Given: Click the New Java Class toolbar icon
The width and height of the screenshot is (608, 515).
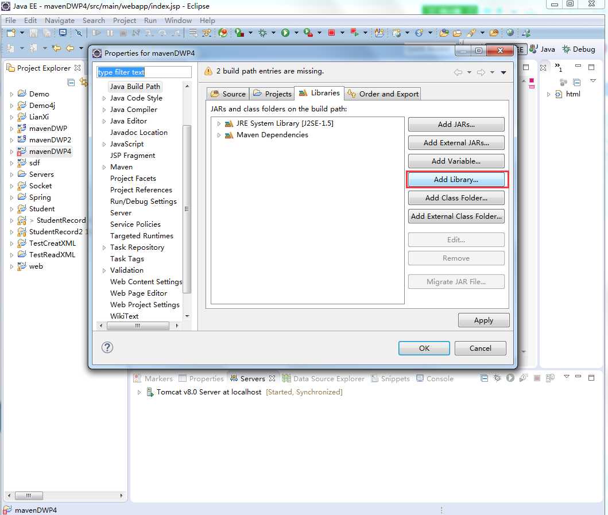Looking at the screenshot, I should [x=419, y=33].
